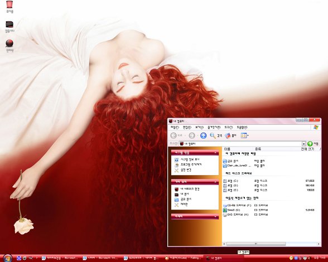Click the blue quick launch icon
This screenshot has height=262, width=328.
(x=19, y=258)
